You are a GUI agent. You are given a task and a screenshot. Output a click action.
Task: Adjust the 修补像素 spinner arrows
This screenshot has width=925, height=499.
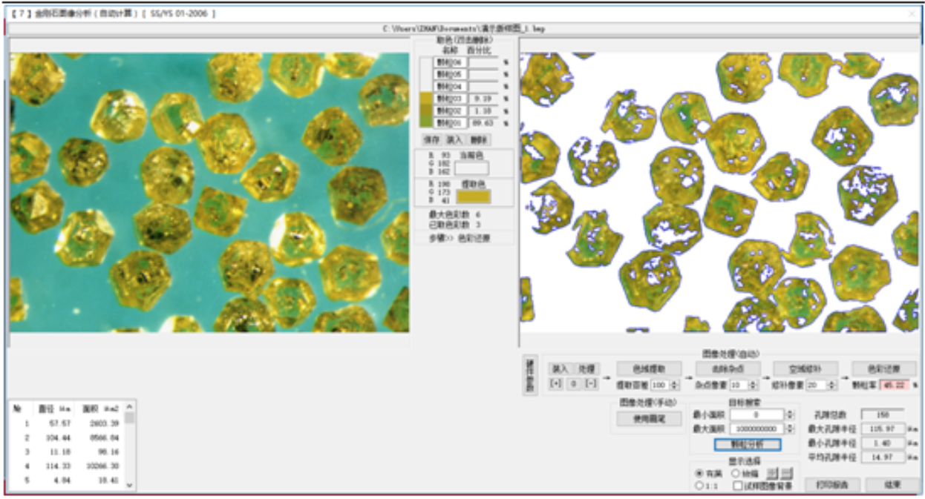(834, 385)
